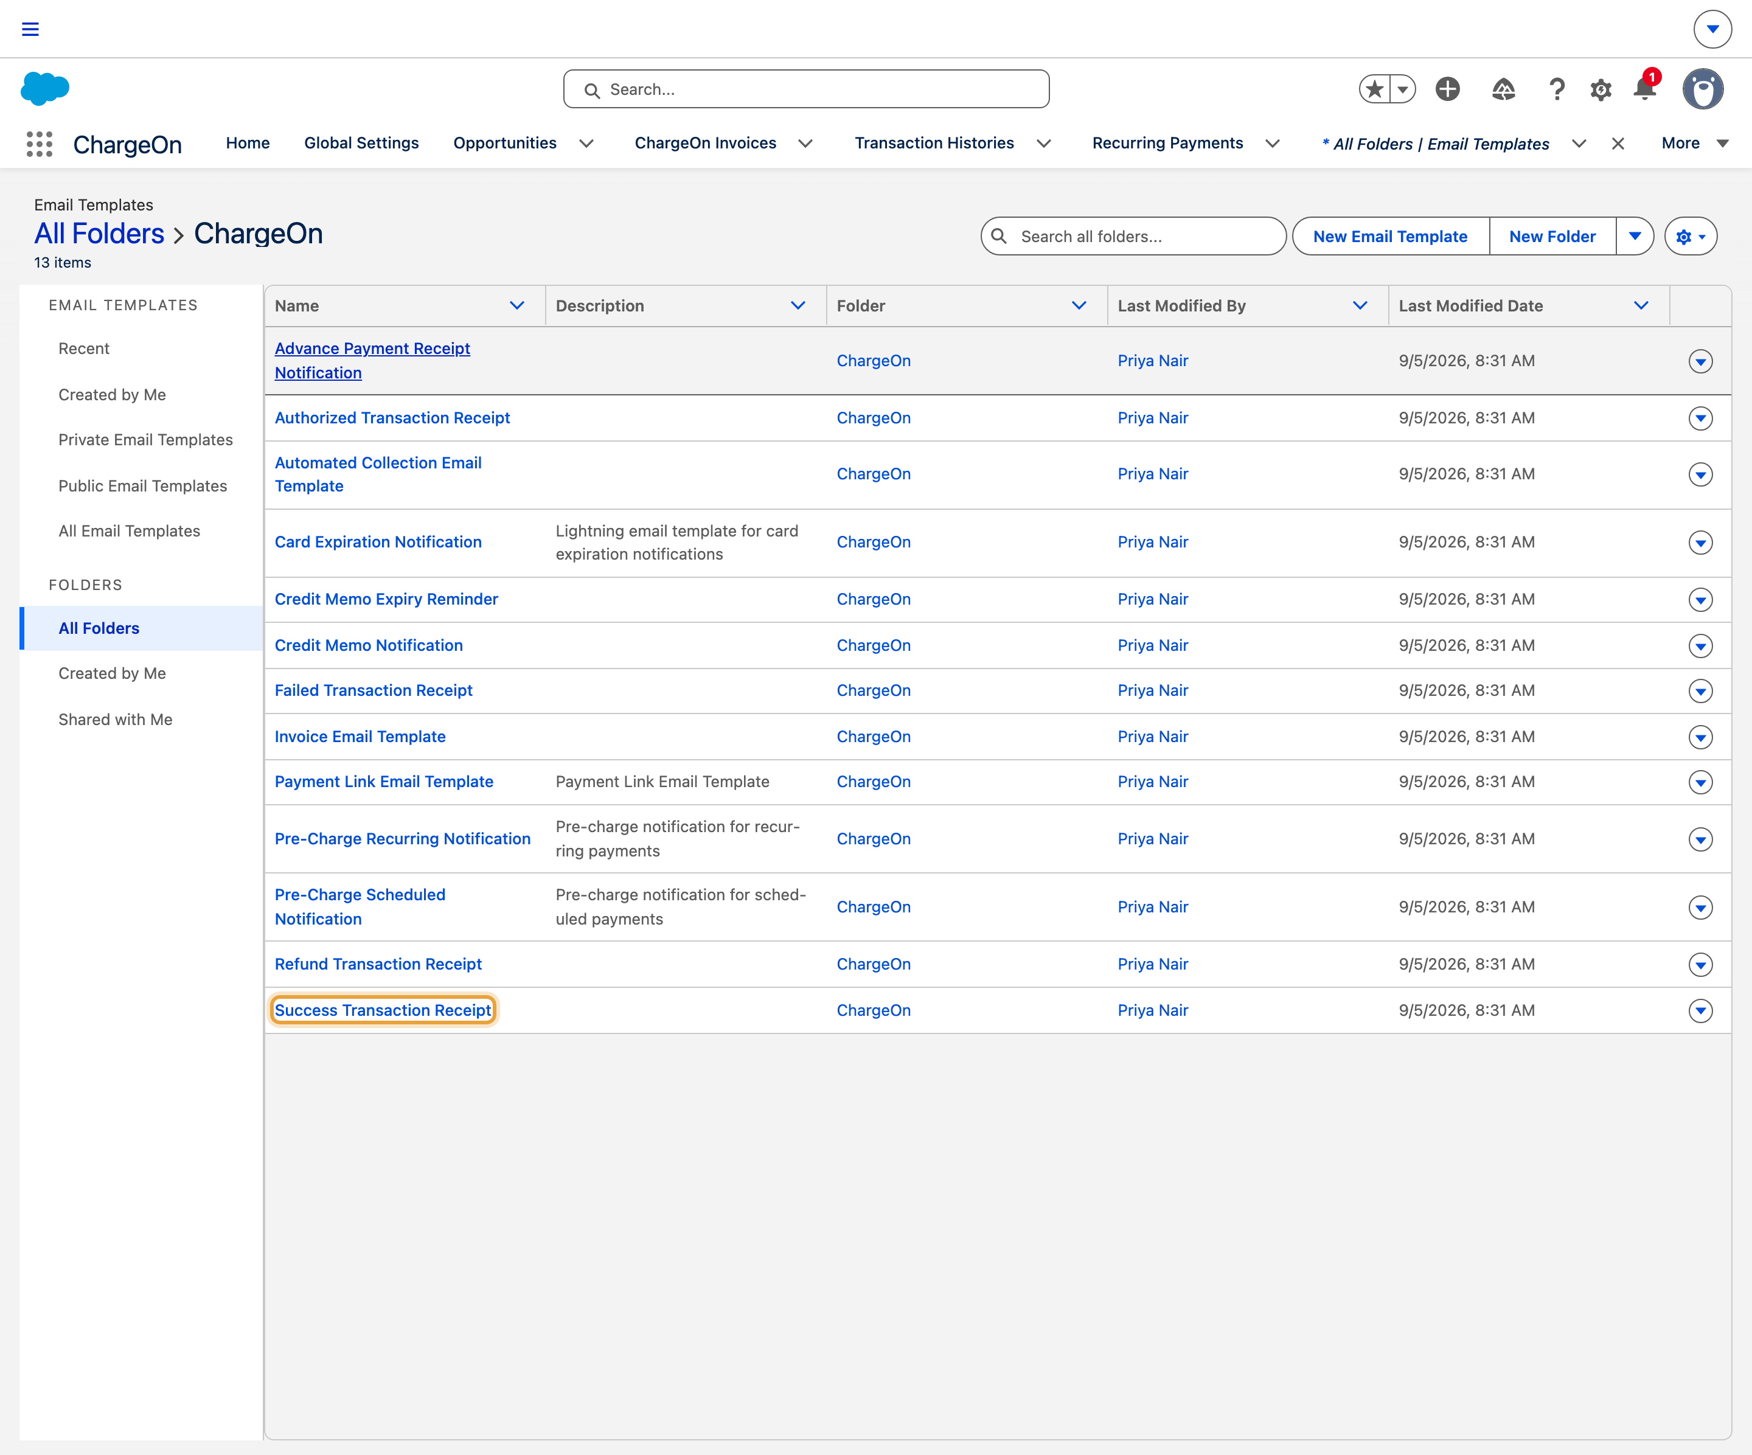Open the Recurring Payments tab

click(1167, 144)
